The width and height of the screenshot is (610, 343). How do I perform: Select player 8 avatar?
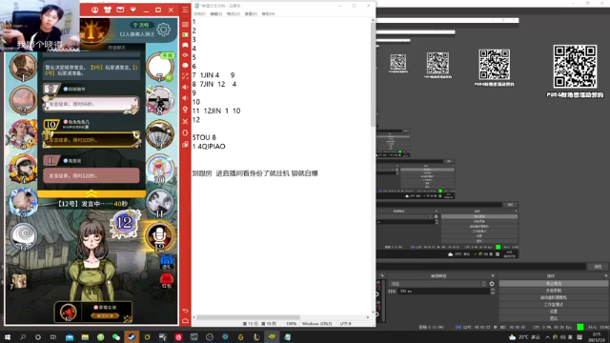(x=160, y=100)
